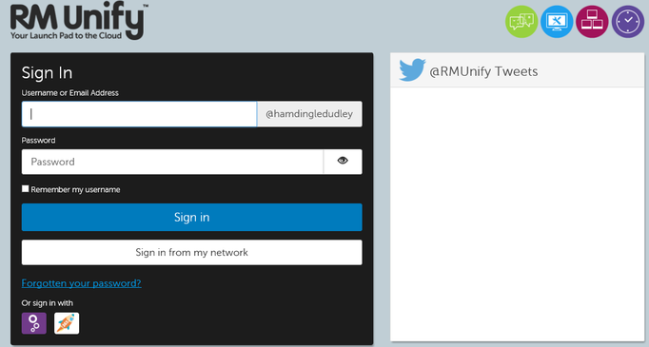Image resolution: width=649 pixels, height=347 pixels.
Task: Open the blue monitor tools icon
Action: tap(557, 22)
